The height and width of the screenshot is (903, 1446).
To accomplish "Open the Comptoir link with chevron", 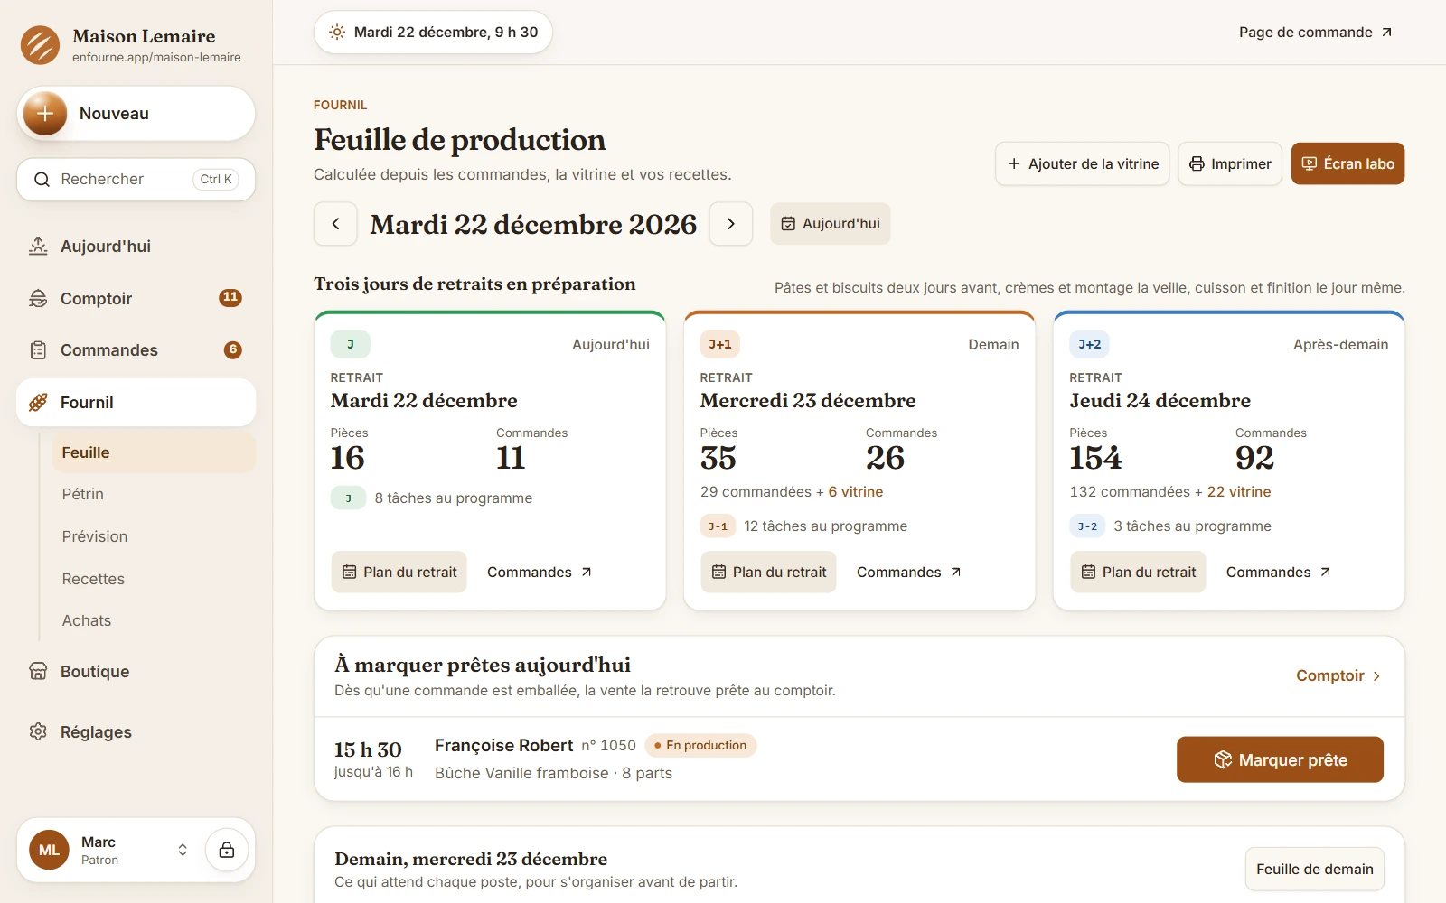I will (1338, 675).
